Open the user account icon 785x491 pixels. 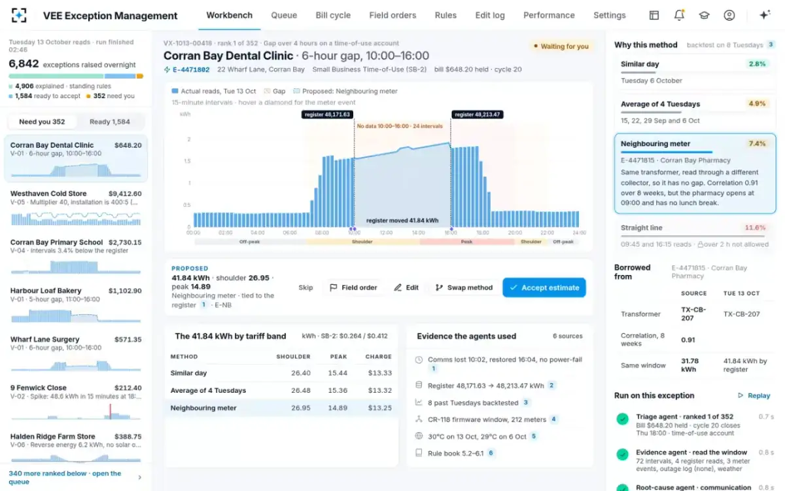(x=729, y=15)
